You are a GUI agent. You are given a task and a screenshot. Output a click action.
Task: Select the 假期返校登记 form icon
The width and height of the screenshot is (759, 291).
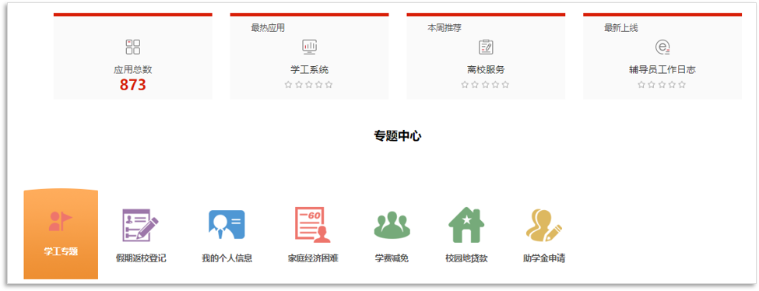pyautogui.click(x=140, y=225)
